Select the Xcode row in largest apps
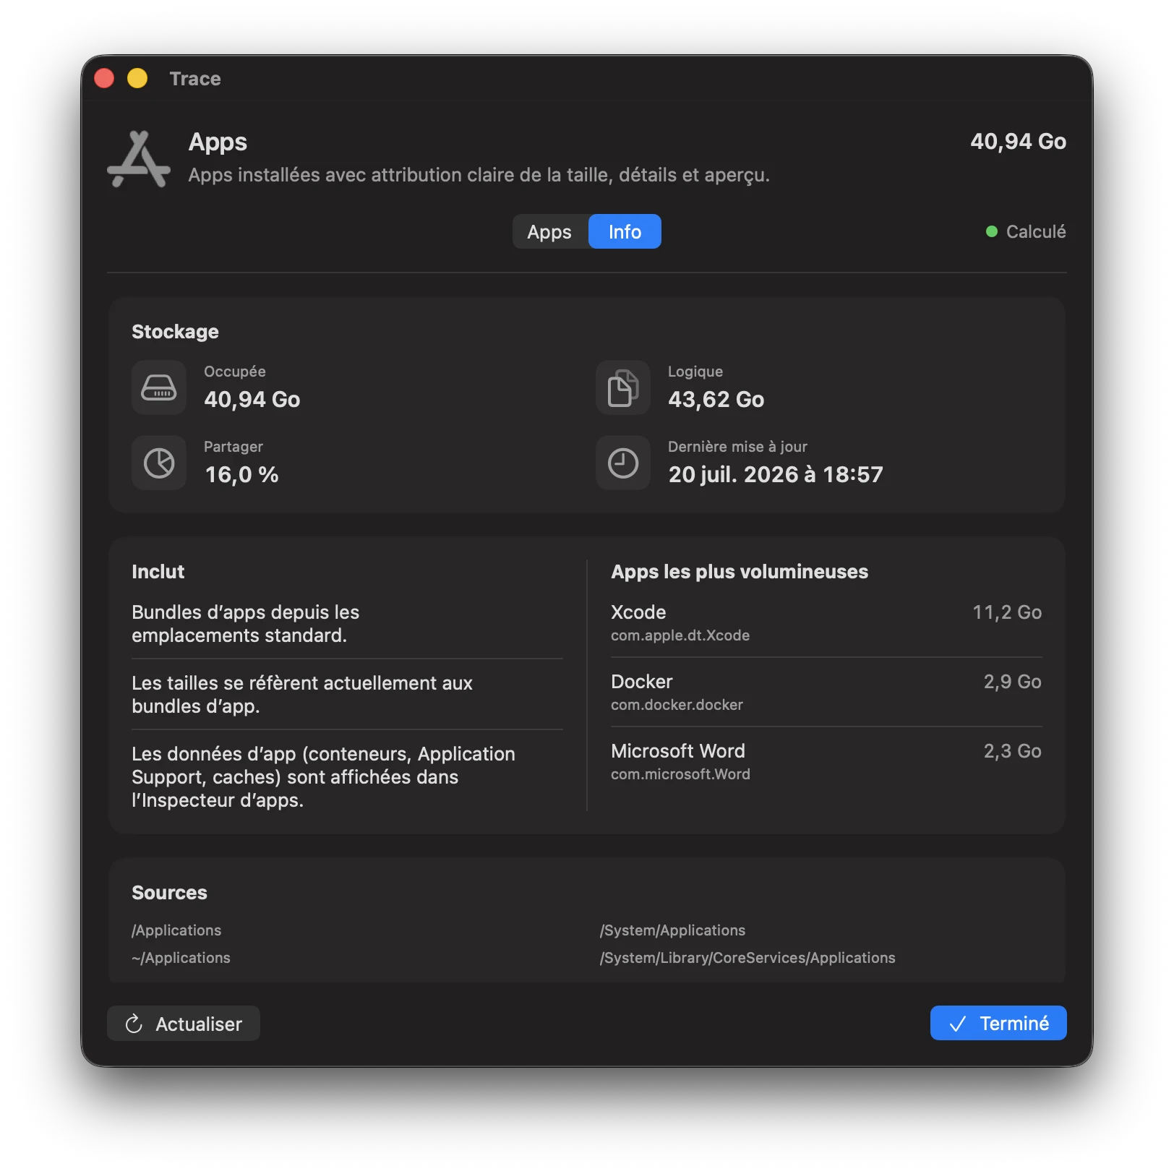The width and height of the screenshot is (1174, 1174). point(826,623)
